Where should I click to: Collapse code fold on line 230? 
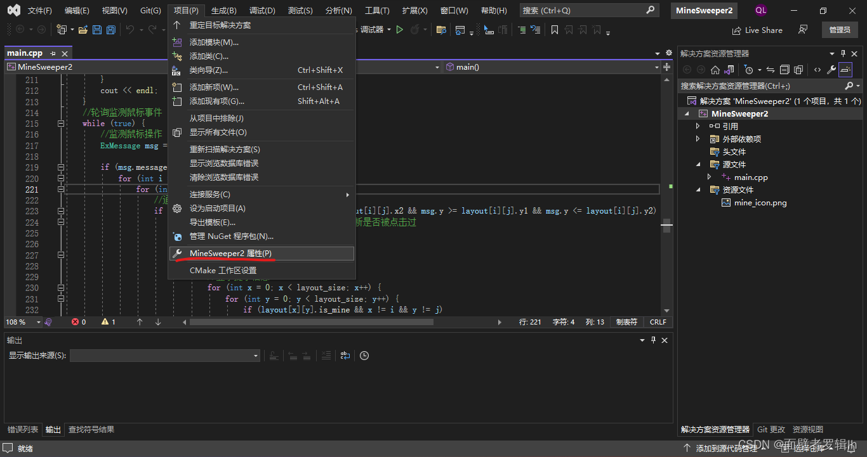pyautogui.click(x=61, y=288)
